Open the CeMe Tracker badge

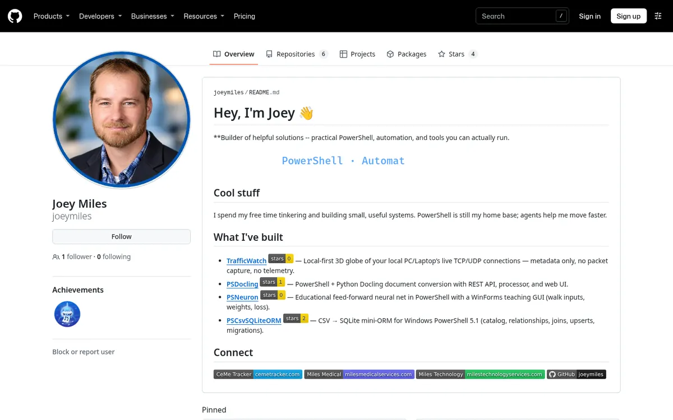coord(258,374)
